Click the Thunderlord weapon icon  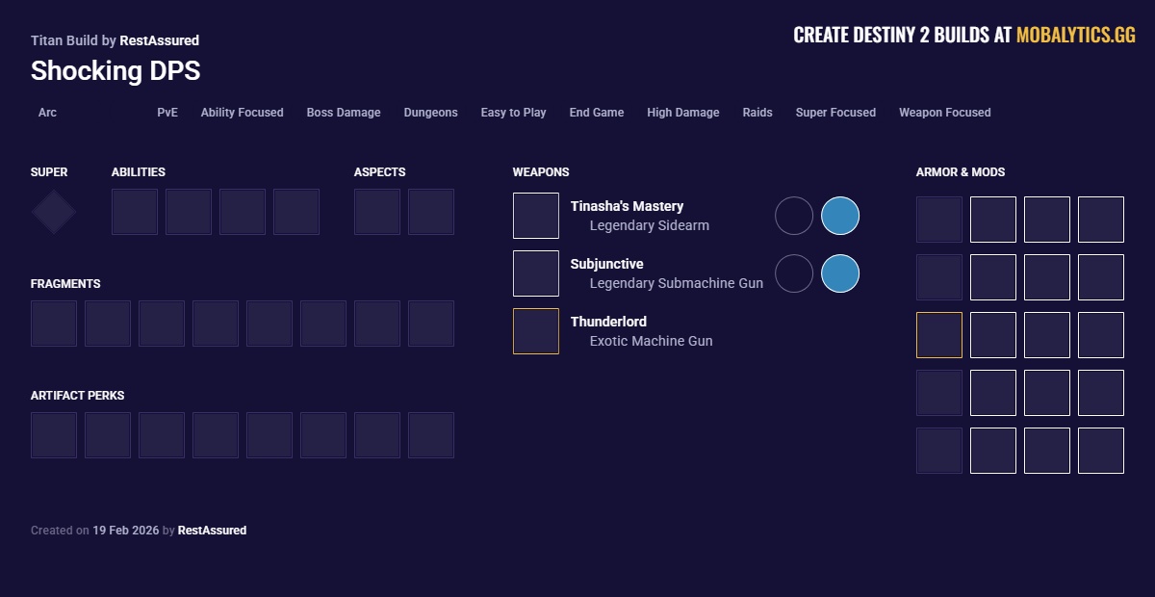tap(536, 330)
